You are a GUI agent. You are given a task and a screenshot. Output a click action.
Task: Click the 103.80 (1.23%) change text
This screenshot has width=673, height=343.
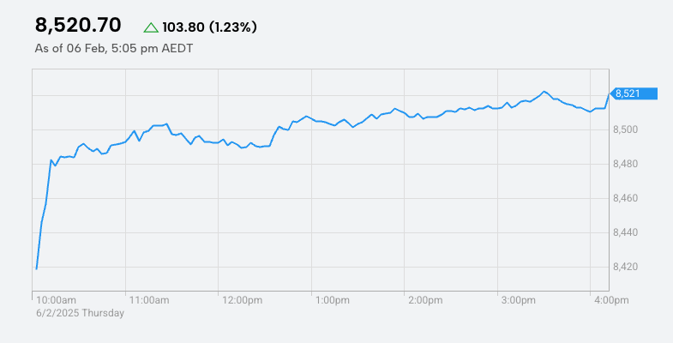tap(209, 27)
